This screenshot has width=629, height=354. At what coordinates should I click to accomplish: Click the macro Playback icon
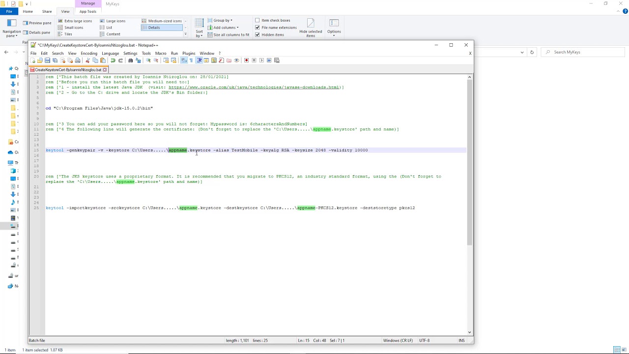click(261, 60)
